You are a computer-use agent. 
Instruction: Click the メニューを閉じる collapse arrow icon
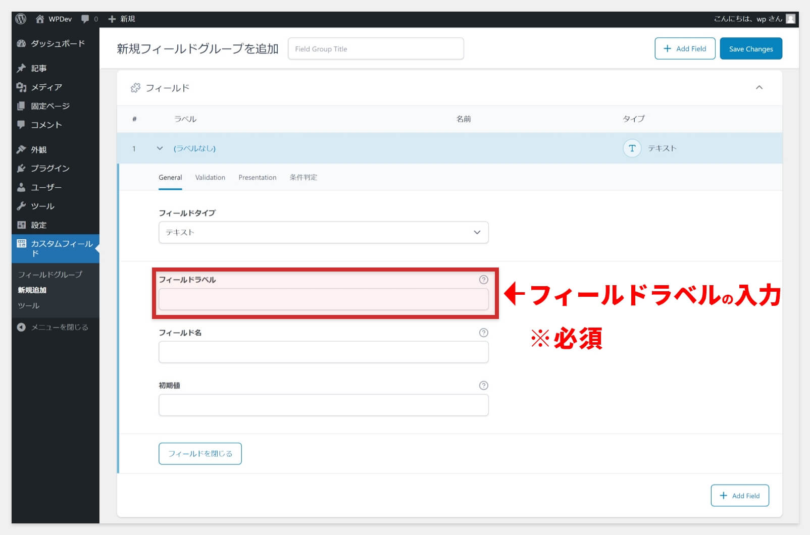(x=21, y=327)
